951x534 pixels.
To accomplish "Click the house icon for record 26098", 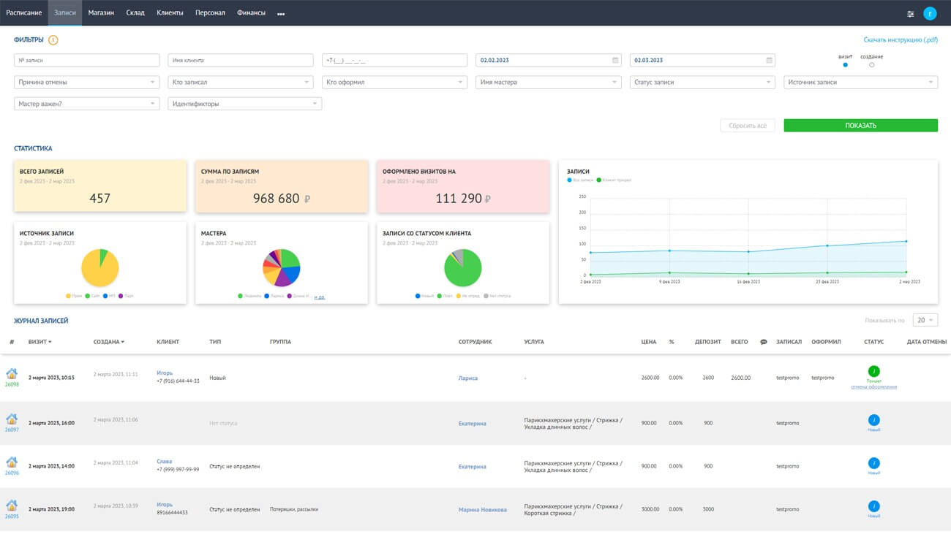I will (x=12, y=374).
